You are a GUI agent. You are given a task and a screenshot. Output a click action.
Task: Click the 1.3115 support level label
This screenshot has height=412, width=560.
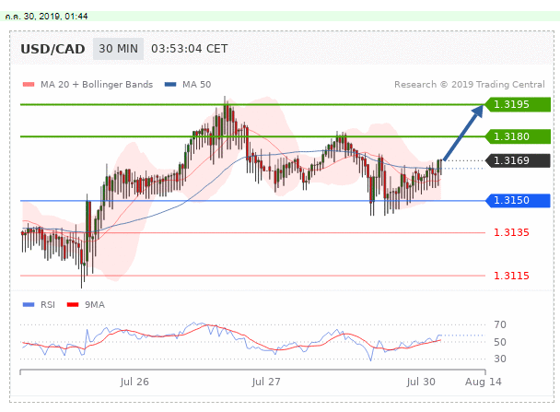tap(511, 276)
